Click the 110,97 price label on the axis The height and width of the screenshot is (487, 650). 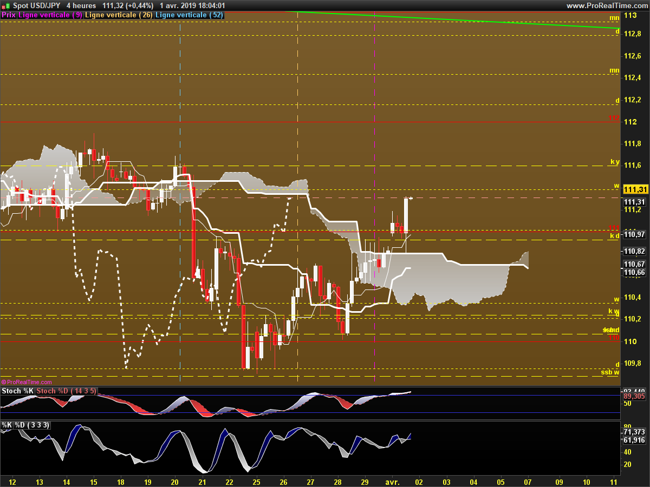634,234
